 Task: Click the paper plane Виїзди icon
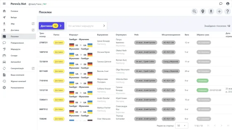(x=4, y=17)
